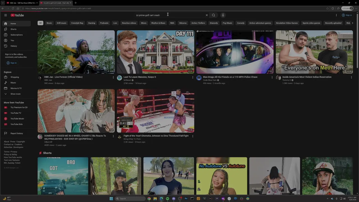Open the Privacy footer link
359x202 pixels.
14,152
